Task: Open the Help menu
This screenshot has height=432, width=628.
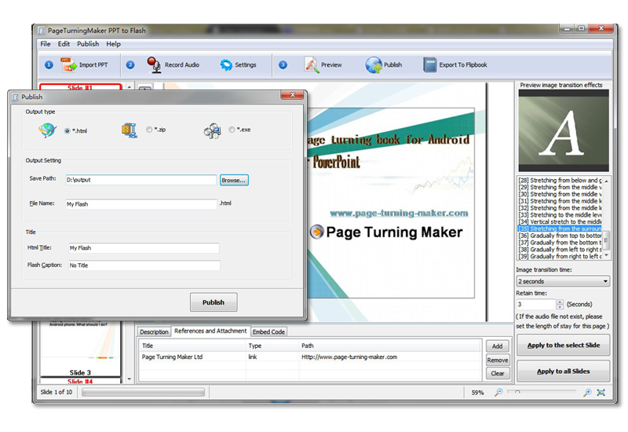Action: click(x=113, y=44)
